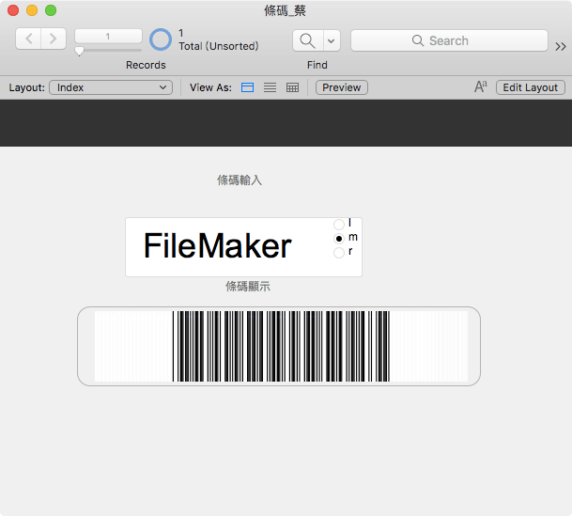The height and width of the screenshot is (516, 572).
Task: Click the Preview button
Action: click(x=342, y=87)
